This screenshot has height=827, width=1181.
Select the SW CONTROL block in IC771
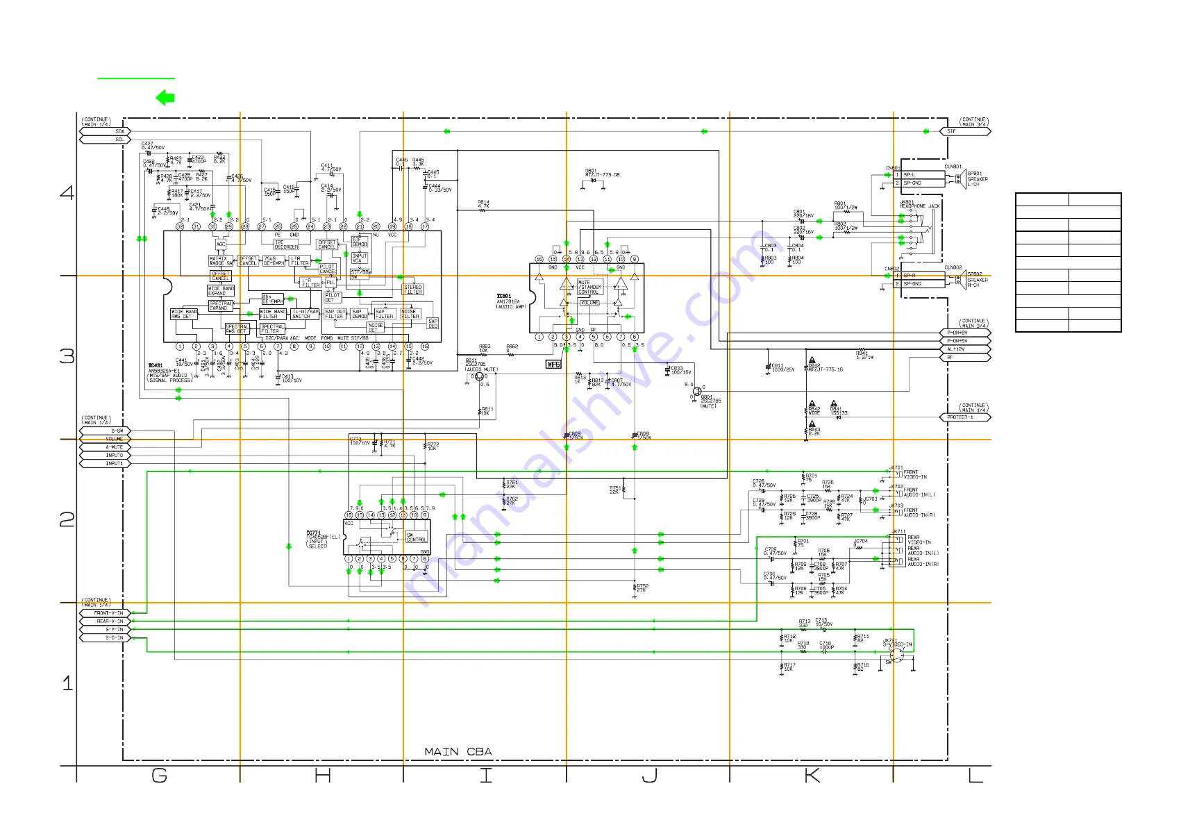point(416,537)
